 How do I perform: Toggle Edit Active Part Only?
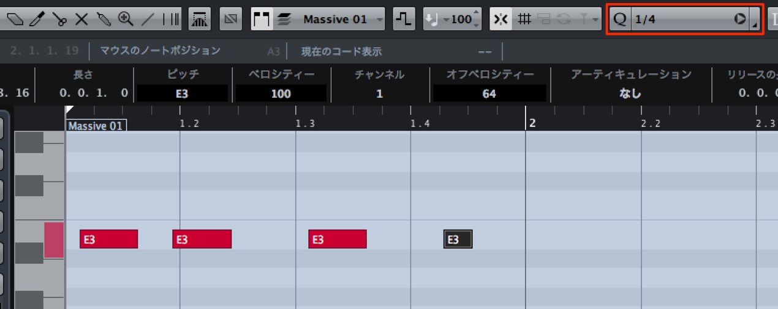pos(283,19)
